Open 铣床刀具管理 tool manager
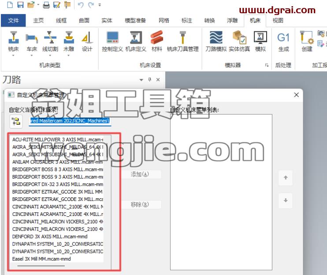This screenshot has height=275, width=327. tap(183, 41)
